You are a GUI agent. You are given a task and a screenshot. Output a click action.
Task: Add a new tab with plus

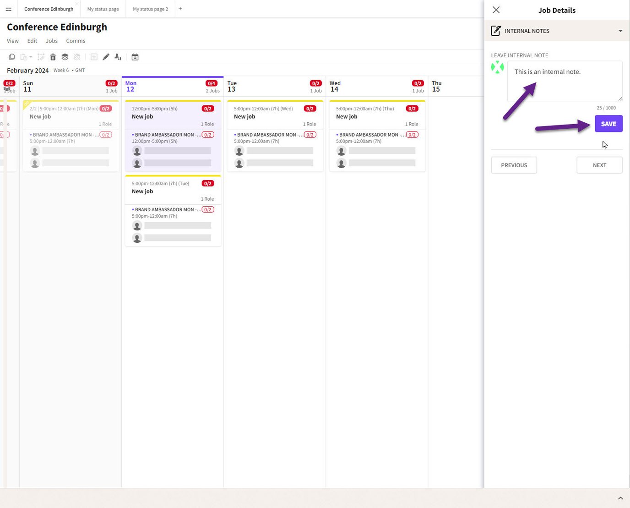[180, 9]
